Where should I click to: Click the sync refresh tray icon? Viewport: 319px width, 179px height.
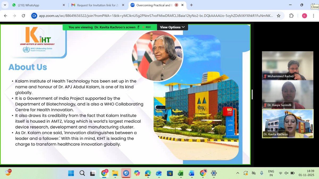pyautogui.click(x=246, y=173)
